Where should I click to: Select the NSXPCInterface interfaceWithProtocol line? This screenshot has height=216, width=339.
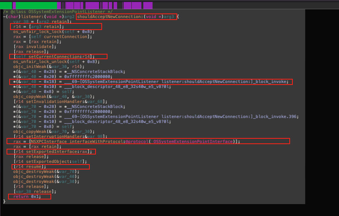(127, 141)
